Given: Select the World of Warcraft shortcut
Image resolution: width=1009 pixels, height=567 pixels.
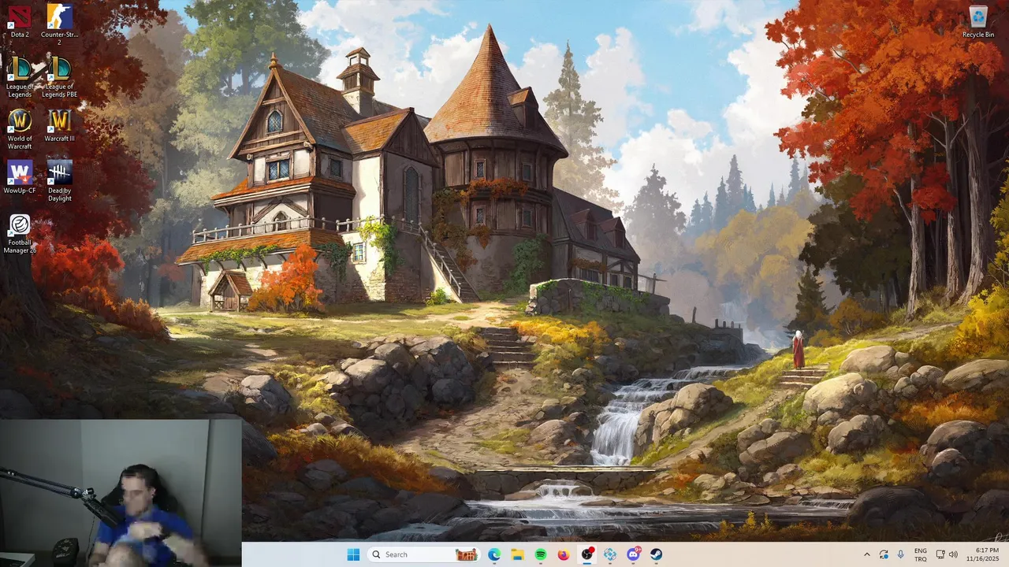Looking at the screenshot, I should (20, 129).
